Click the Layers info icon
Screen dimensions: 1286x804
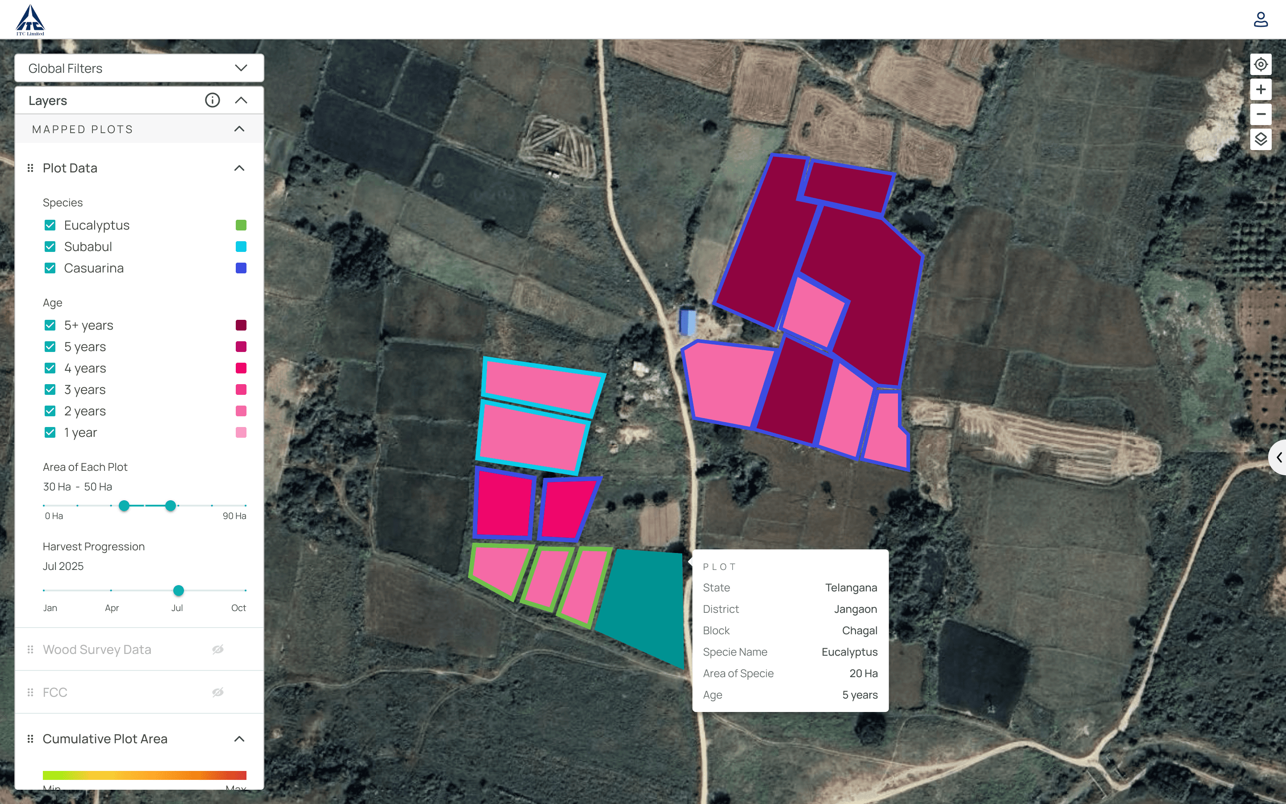pyautogui.click(x=212, y=100)
